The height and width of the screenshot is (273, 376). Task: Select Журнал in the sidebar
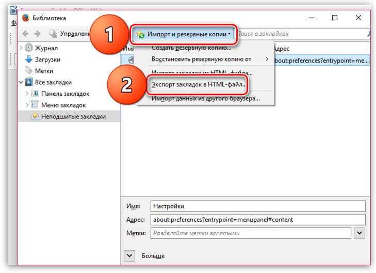46,48
